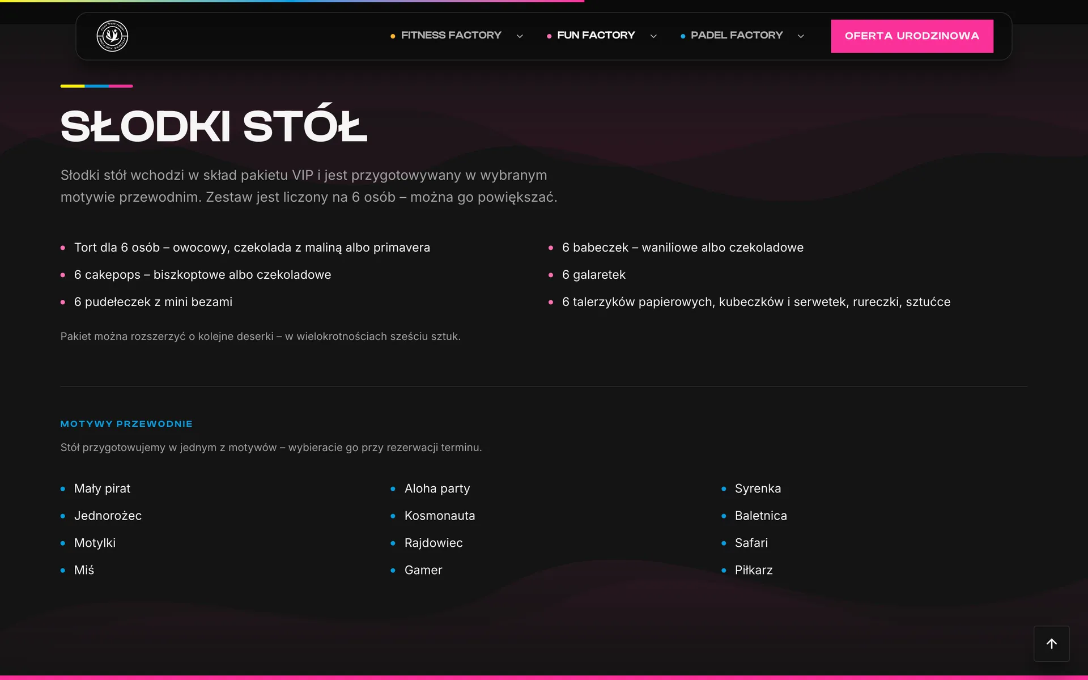Click the 'Stół przygotowujemy w jednym' sentence
Image resolution: width=1088 pixels, height=680 pixels.
point(271,448)
